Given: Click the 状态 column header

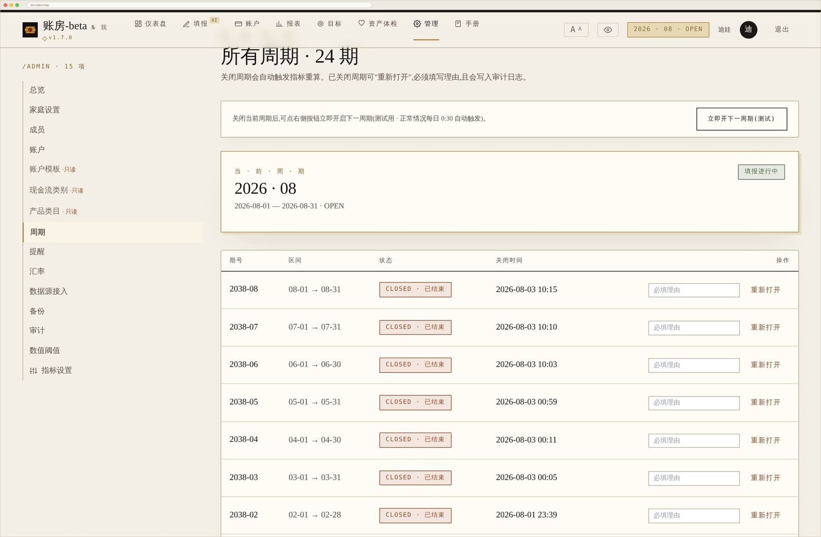Looking at the screenshot, I should (x=385, y=260).
